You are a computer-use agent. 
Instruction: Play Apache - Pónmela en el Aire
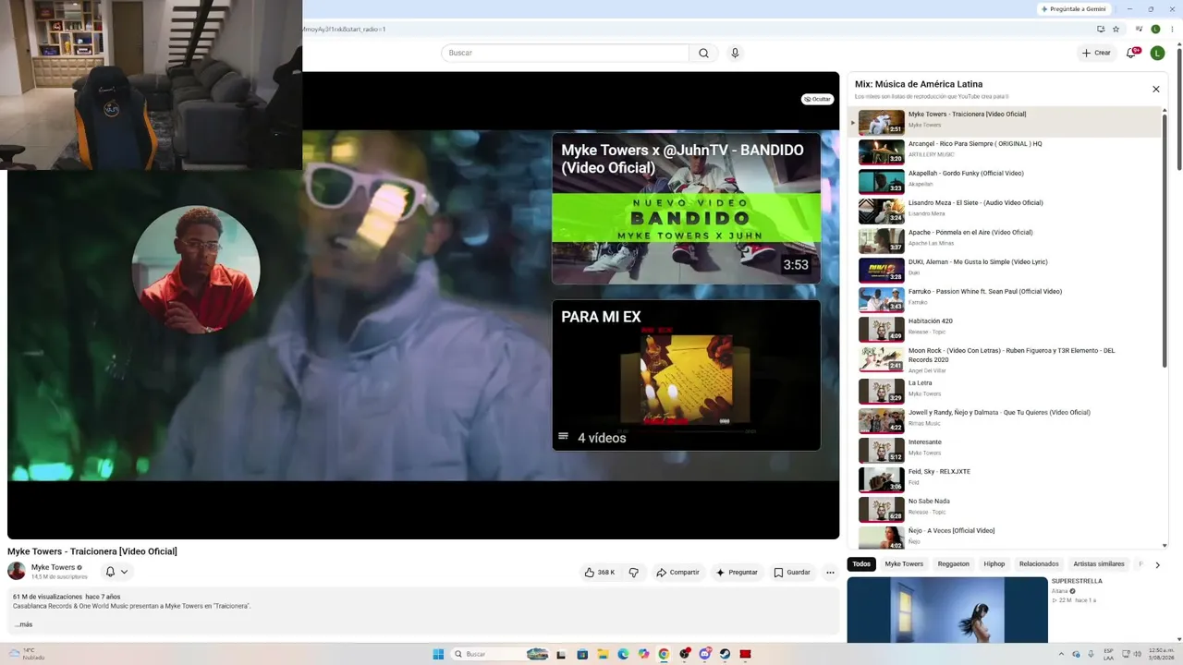pos(1005,240)
